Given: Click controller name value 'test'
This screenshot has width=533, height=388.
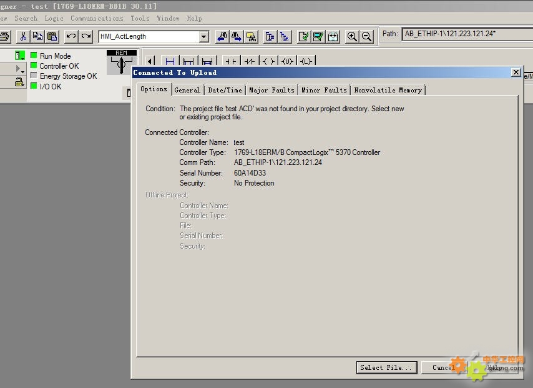Looking at the screenshot, I should [x=238, y=142].
